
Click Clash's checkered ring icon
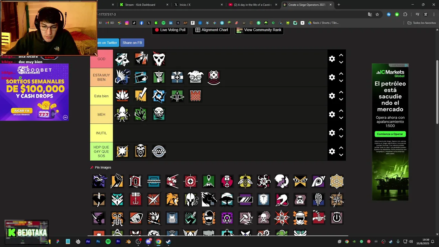159,151
